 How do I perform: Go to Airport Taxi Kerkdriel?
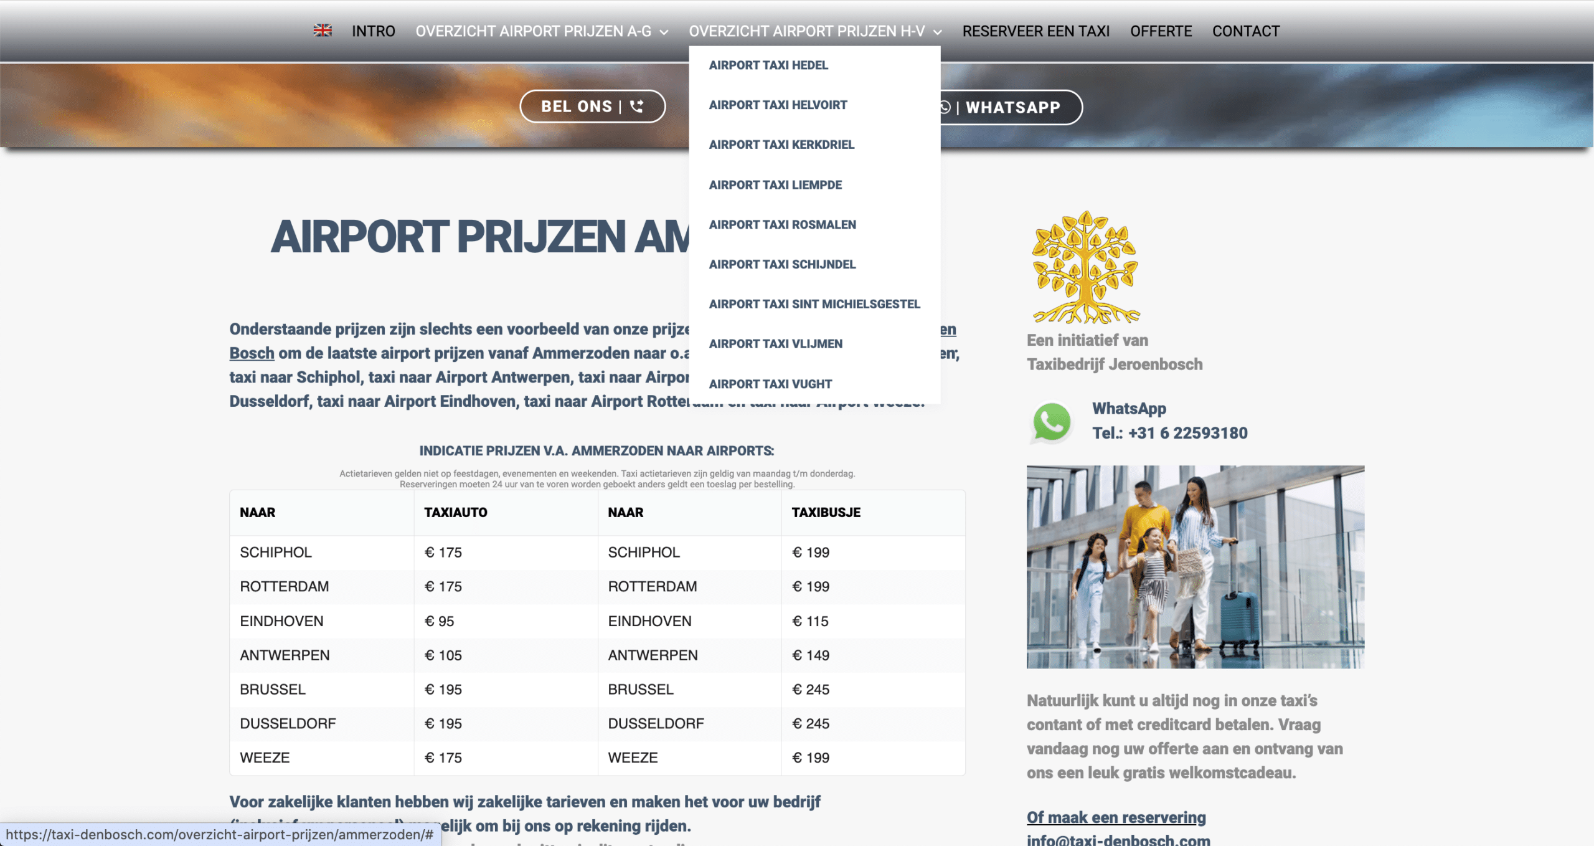click(781, 145)
